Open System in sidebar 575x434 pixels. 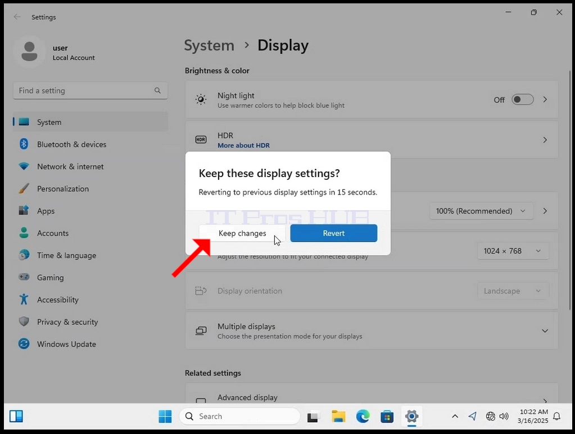point(90,122)
